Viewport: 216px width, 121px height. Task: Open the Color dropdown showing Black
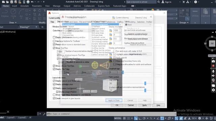tap(138, 25)
